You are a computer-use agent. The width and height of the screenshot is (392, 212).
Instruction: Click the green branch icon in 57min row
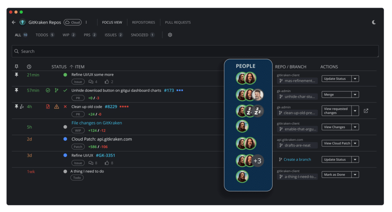click(57, 90)
